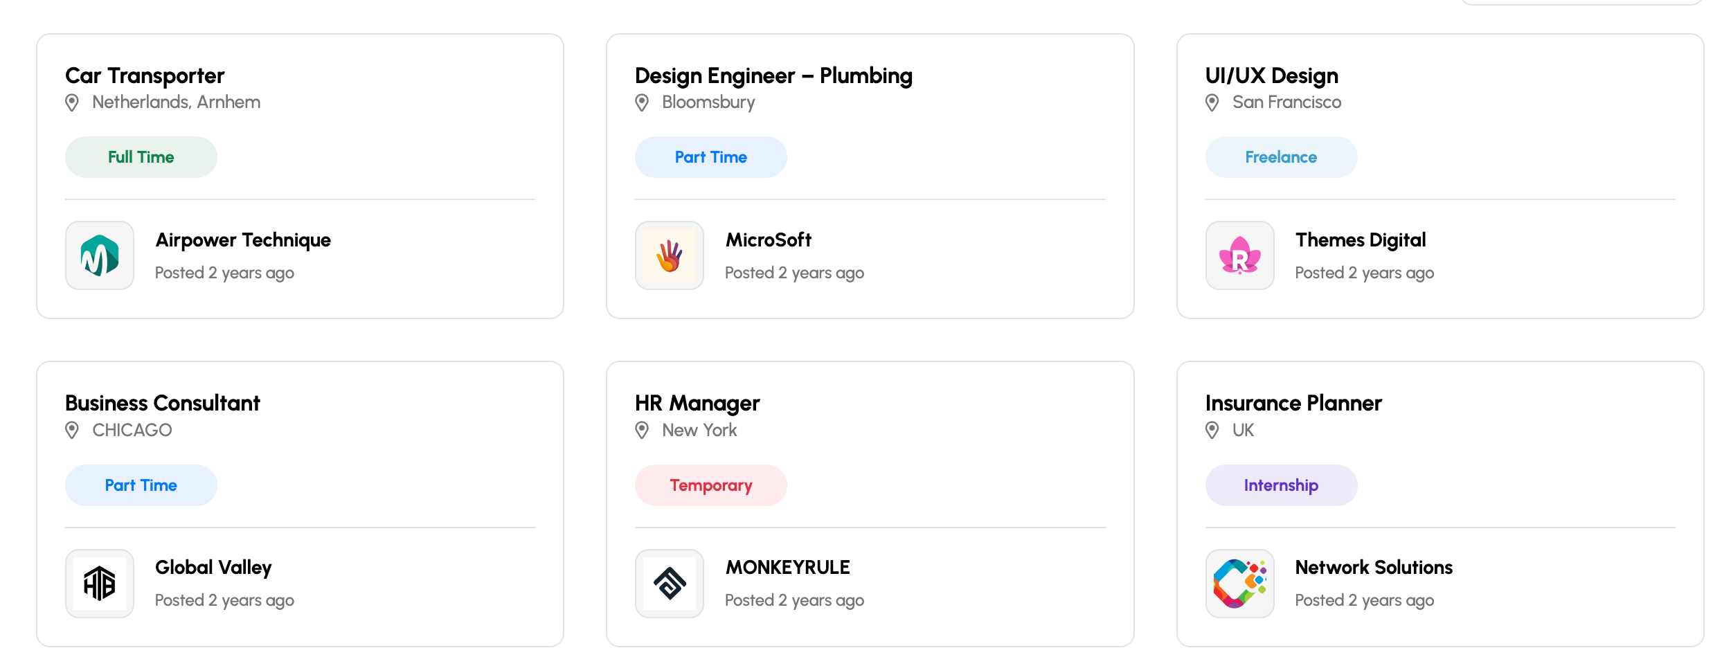The height and width of the screenshot is (666, 1731).
Task: Open the HR Manager job posting
Action: tap(698, 402)
